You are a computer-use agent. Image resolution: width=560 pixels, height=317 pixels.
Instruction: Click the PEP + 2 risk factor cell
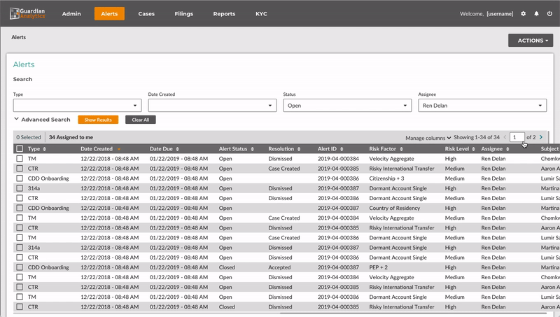click(x=378, y=267)
